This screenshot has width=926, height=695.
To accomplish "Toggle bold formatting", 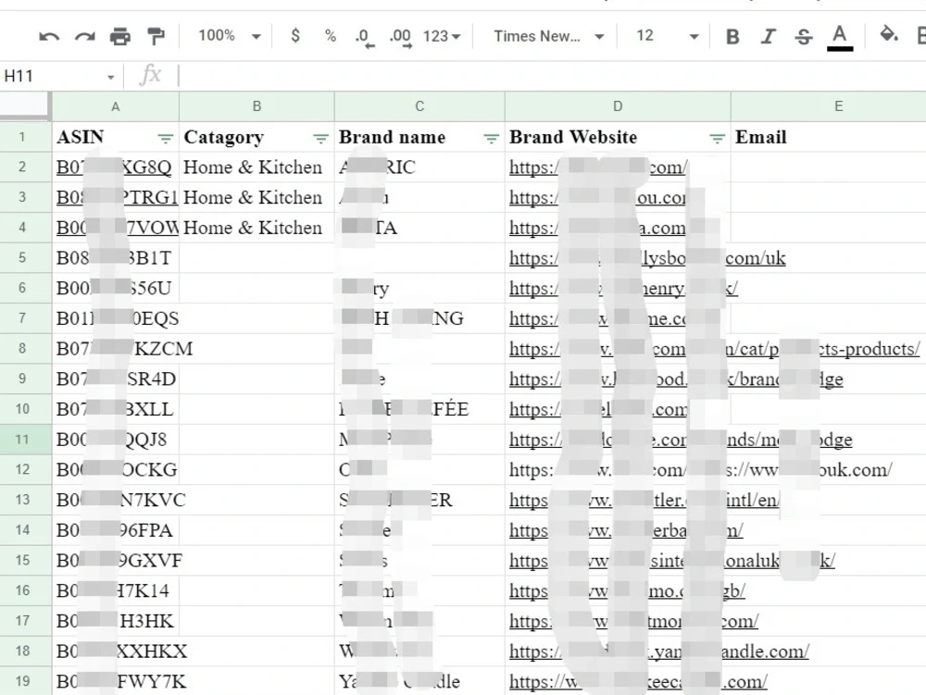I will pos(732,37).
